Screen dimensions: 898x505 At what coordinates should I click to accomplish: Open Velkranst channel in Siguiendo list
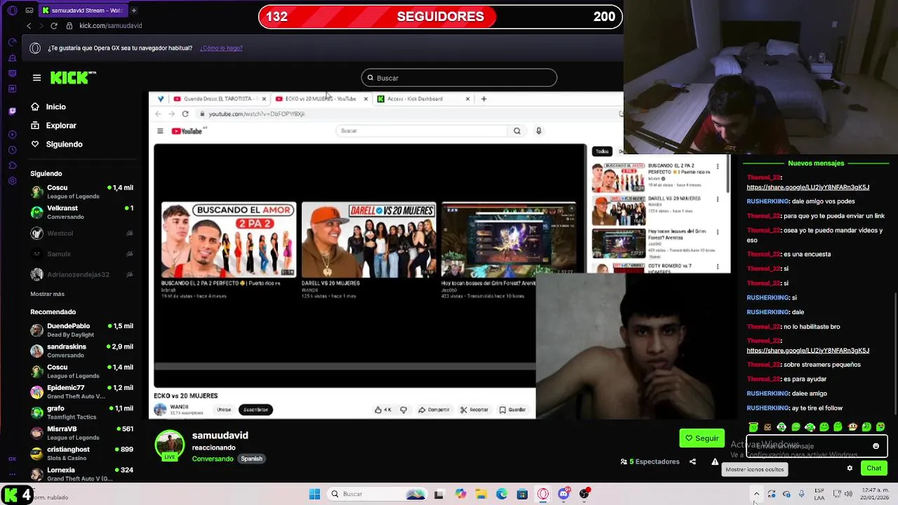(x=81, y=213)
